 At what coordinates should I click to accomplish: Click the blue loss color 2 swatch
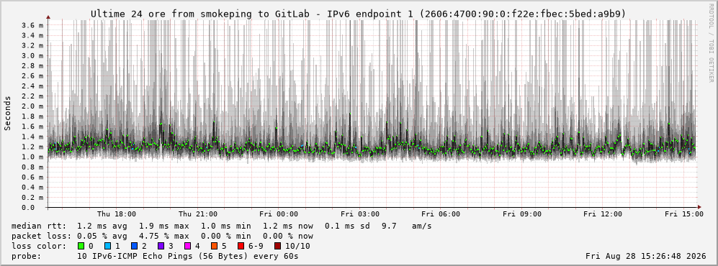click(x=134, y=246)
